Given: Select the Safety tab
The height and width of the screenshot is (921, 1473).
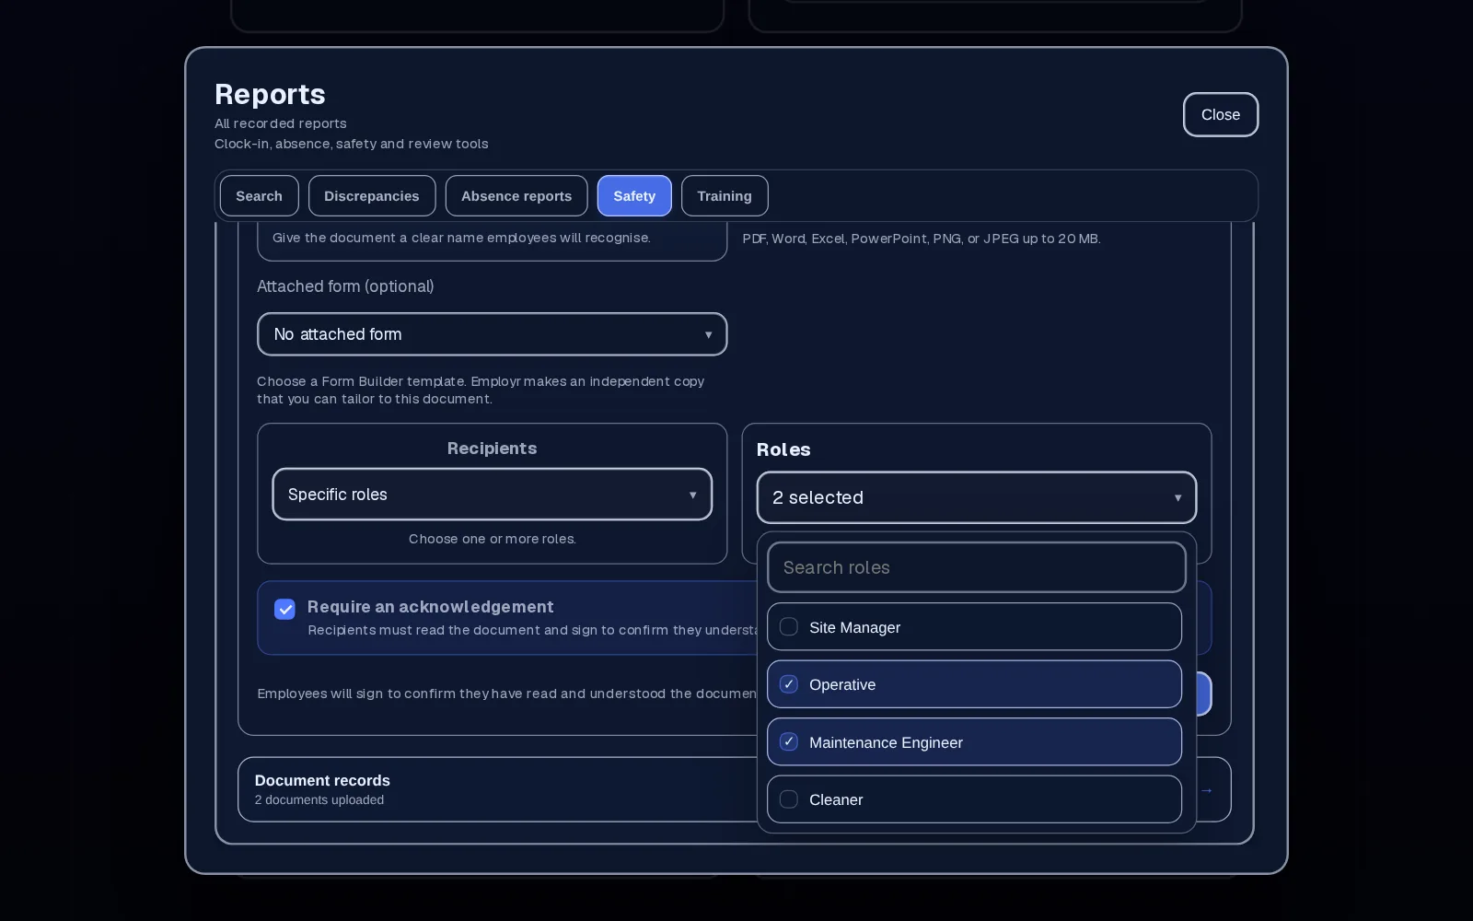Looking at the screenshot, I should point(634,196).
